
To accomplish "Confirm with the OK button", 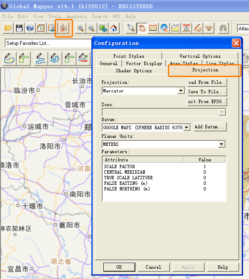I will pos(119,267).
